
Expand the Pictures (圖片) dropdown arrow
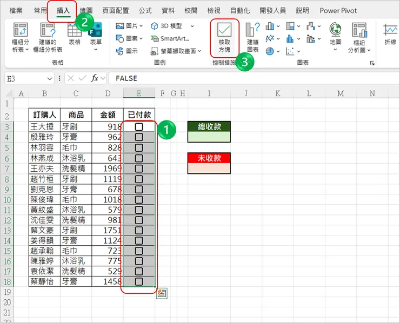click(x=141, y=26)
